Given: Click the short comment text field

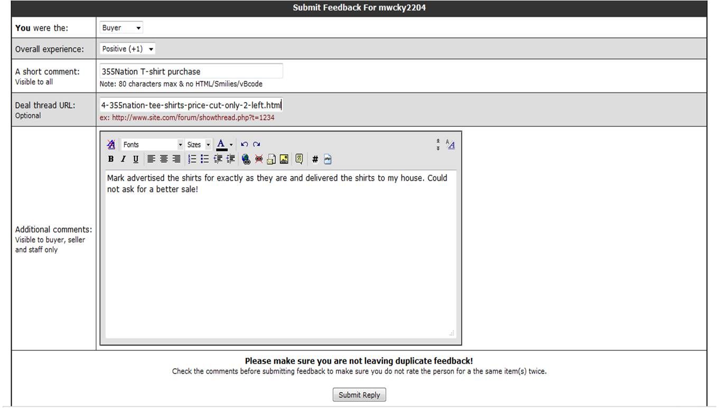Looking at the screenshot, I should [x=191, y=71].
